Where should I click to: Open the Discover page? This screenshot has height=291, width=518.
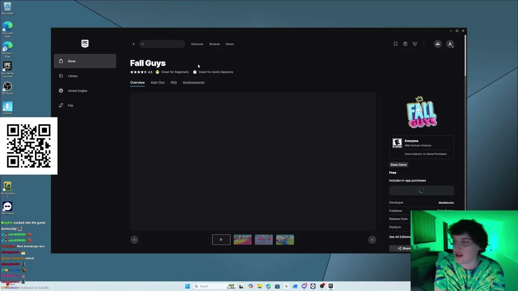pyautogui.click(x=197, y=44)
